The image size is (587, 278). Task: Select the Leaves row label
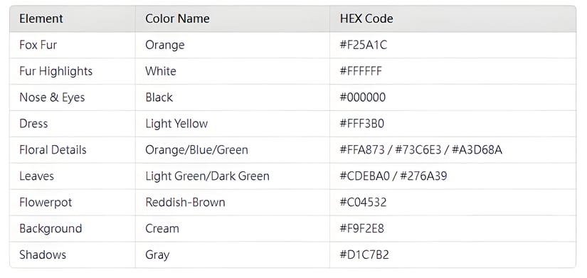37,176
